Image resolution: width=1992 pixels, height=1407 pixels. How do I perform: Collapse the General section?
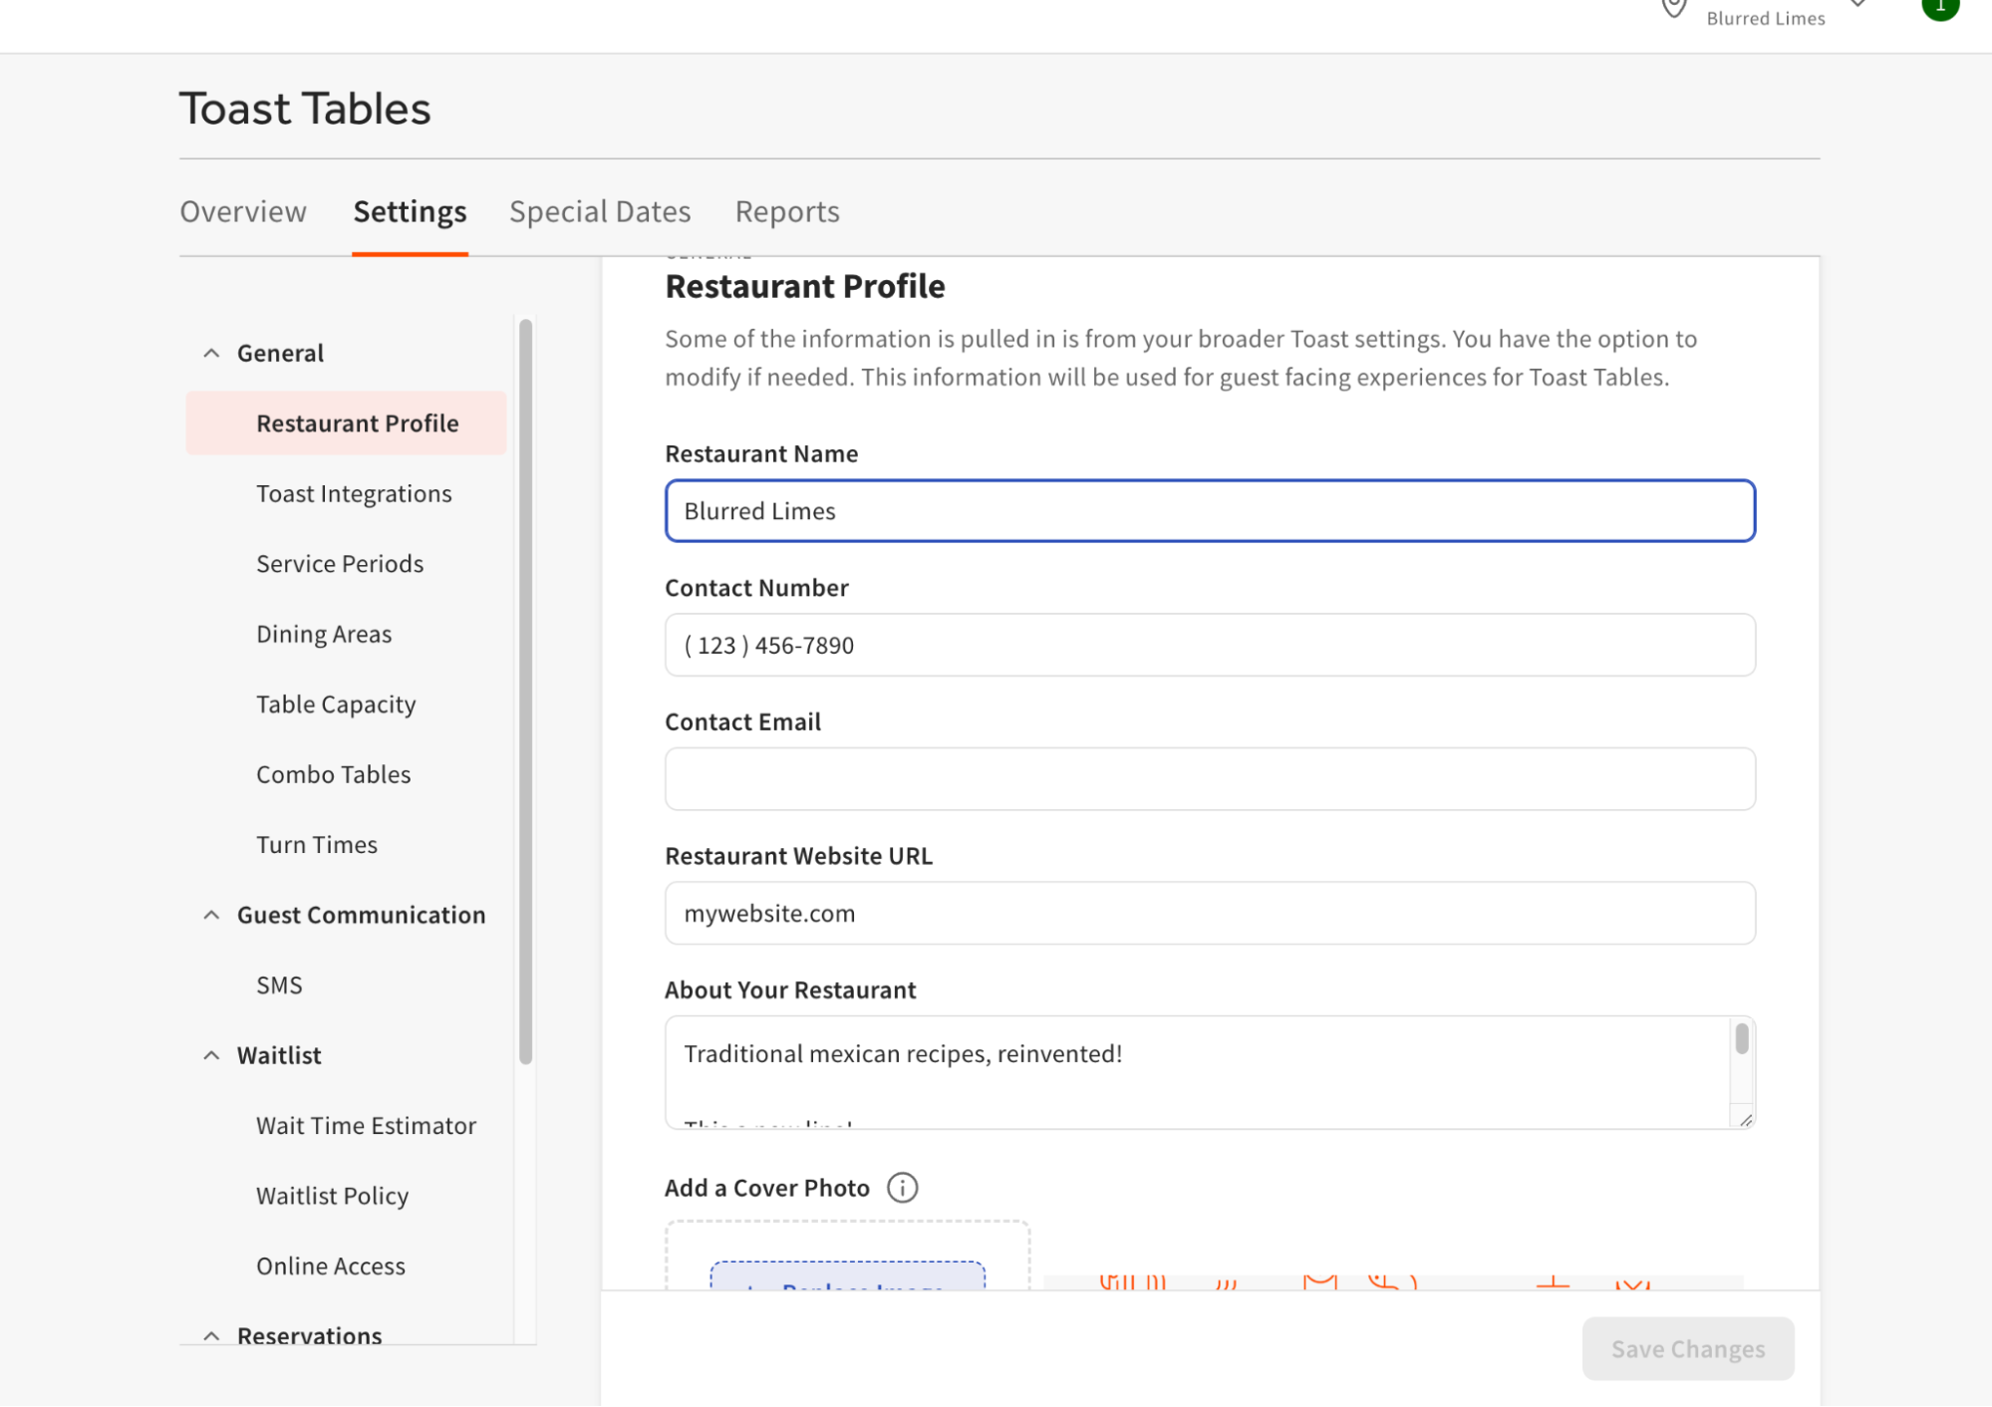[211, 352]
